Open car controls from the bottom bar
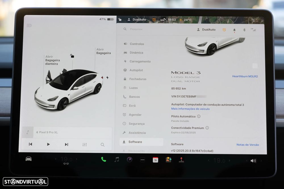284x189 pixels. (x=29, y=159)
